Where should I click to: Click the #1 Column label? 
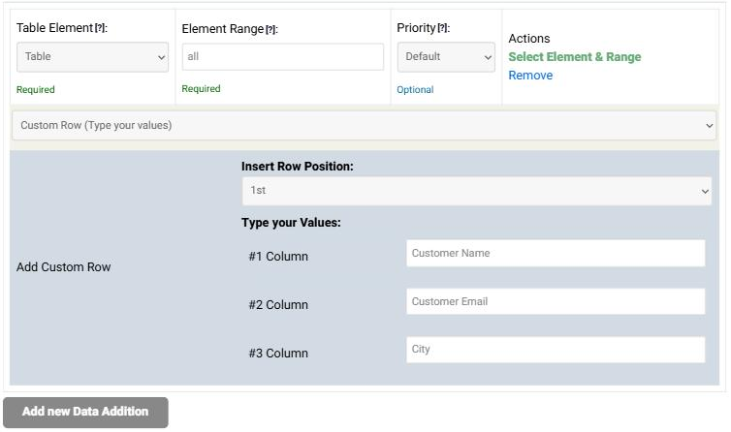[x=278, y=257]
